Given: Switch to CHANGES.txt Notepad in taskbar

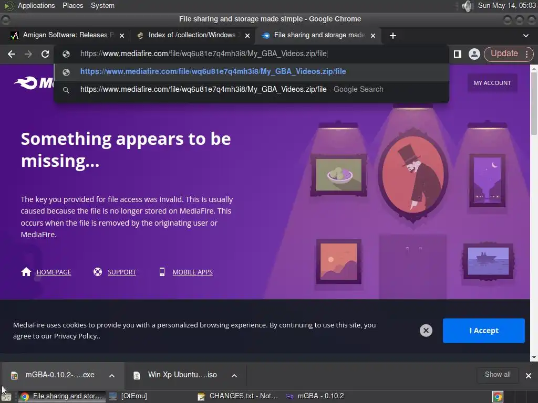Looking at the screenshot, I should (x=238, y=396).
